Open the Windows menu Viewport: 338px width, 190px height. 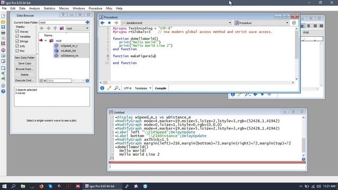[x=79, y=8]
